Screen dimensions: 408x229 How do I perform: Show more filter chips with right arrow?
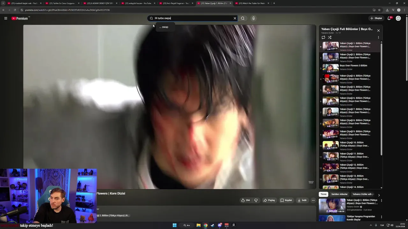point(379,195)
